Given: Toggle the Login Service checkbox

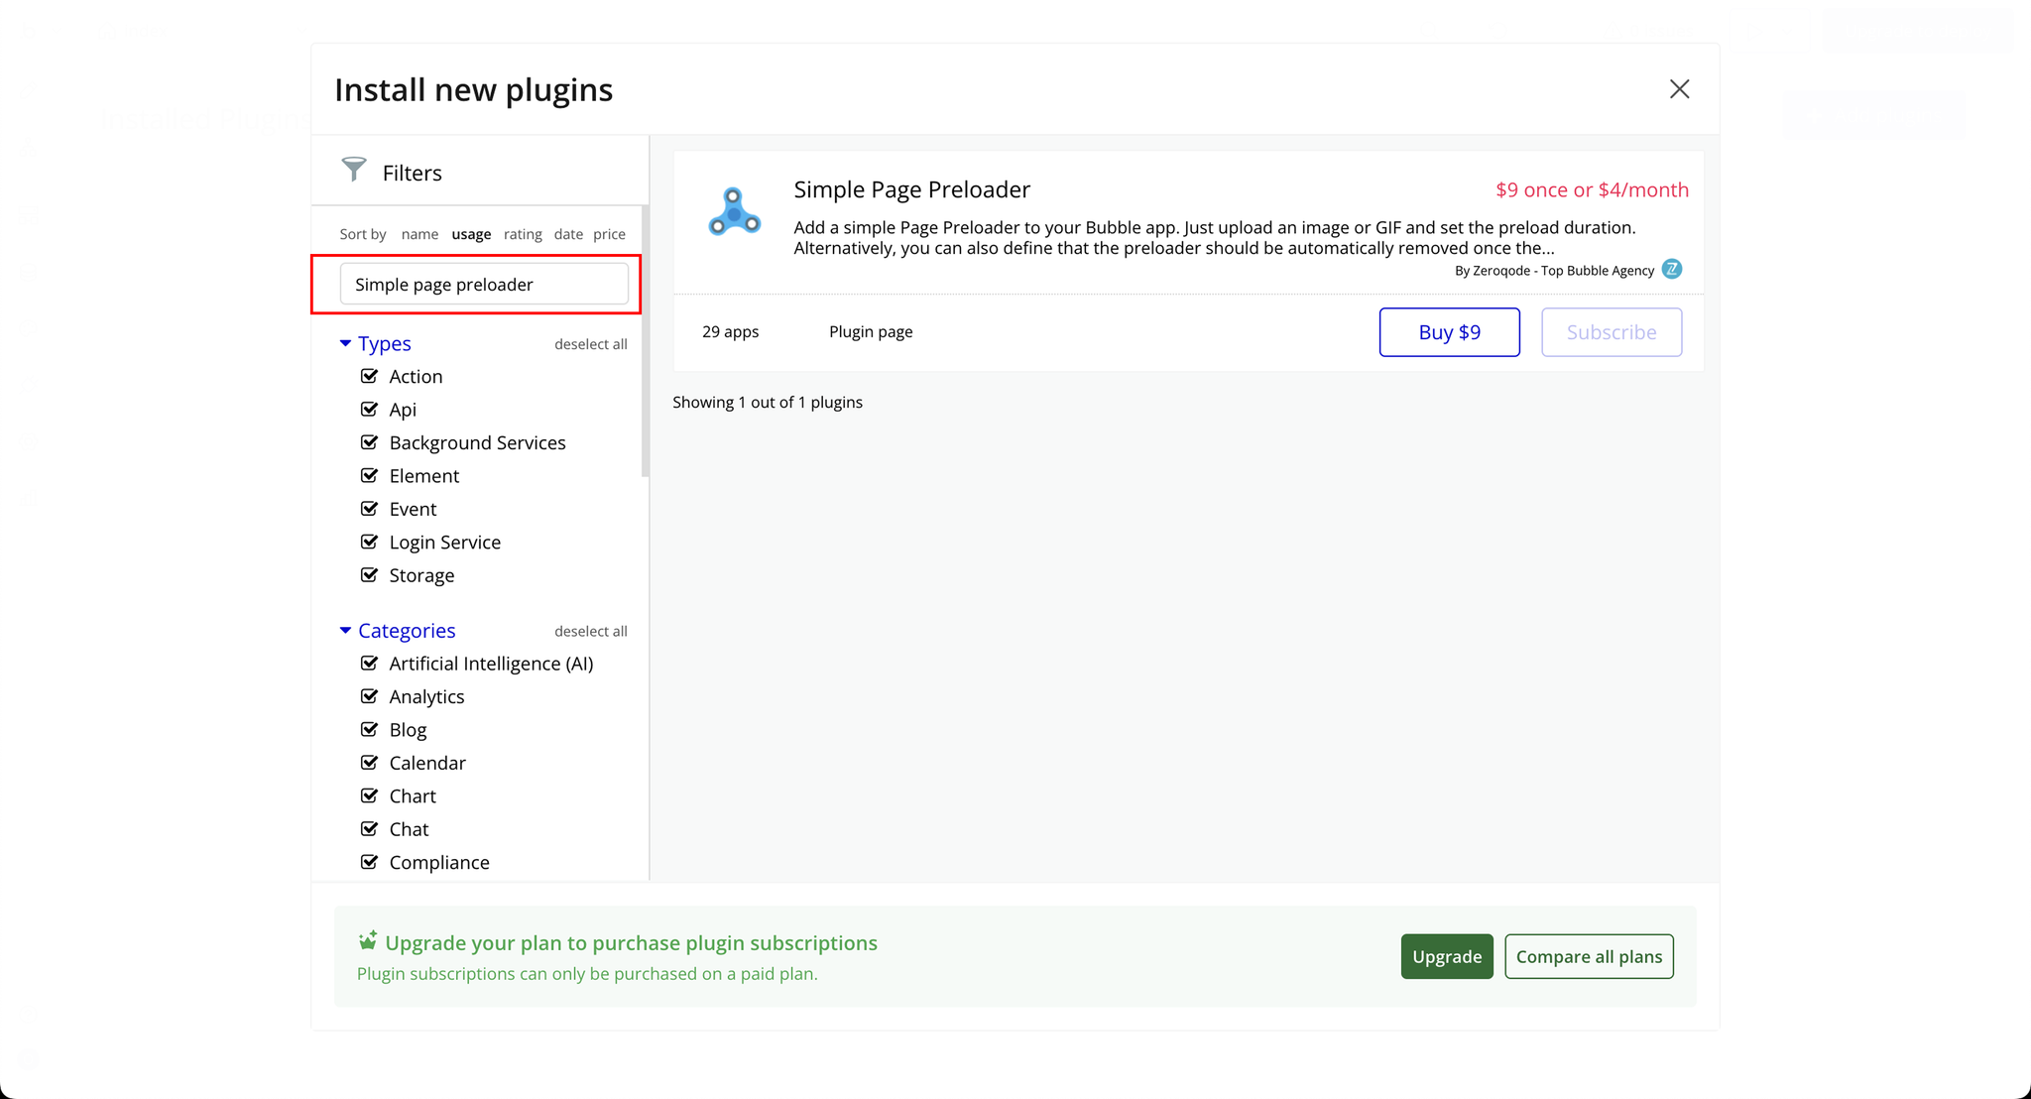Looking at the screenshot, I should (x=370, y=542).
